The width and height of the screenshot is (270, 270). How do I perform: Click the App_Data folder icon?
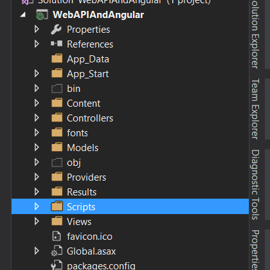(57, 59)
